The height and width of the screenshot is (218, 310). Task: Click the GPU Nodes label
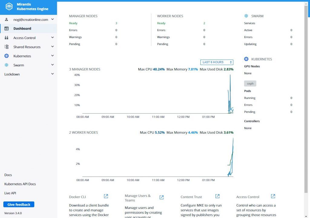click(x=252, y=66)
